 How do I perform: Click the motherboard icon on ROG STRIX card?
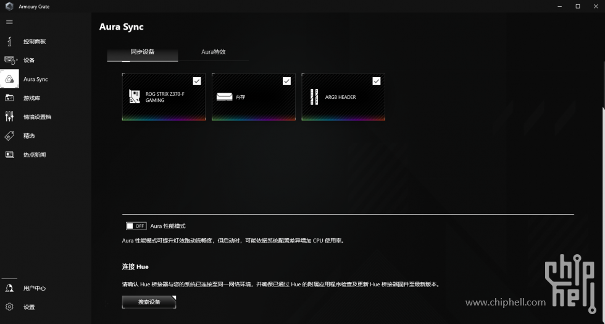pos(135,97)
